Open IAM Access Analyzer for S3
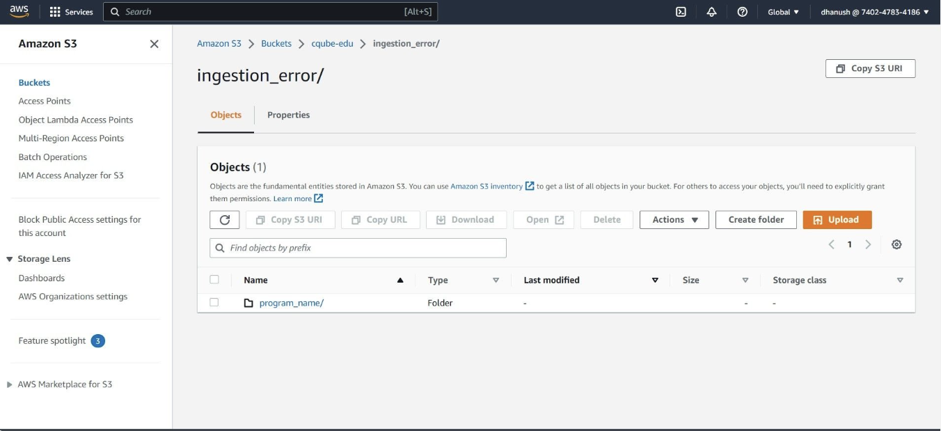The width and height of the screenshot is (941, 433). (x=71, y=176)
